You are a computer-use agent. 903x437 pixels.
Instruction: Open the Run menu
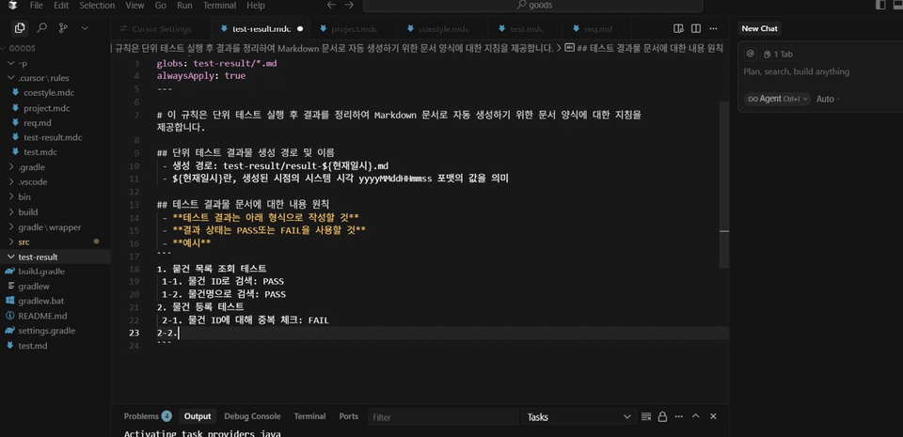coord(185,6)
